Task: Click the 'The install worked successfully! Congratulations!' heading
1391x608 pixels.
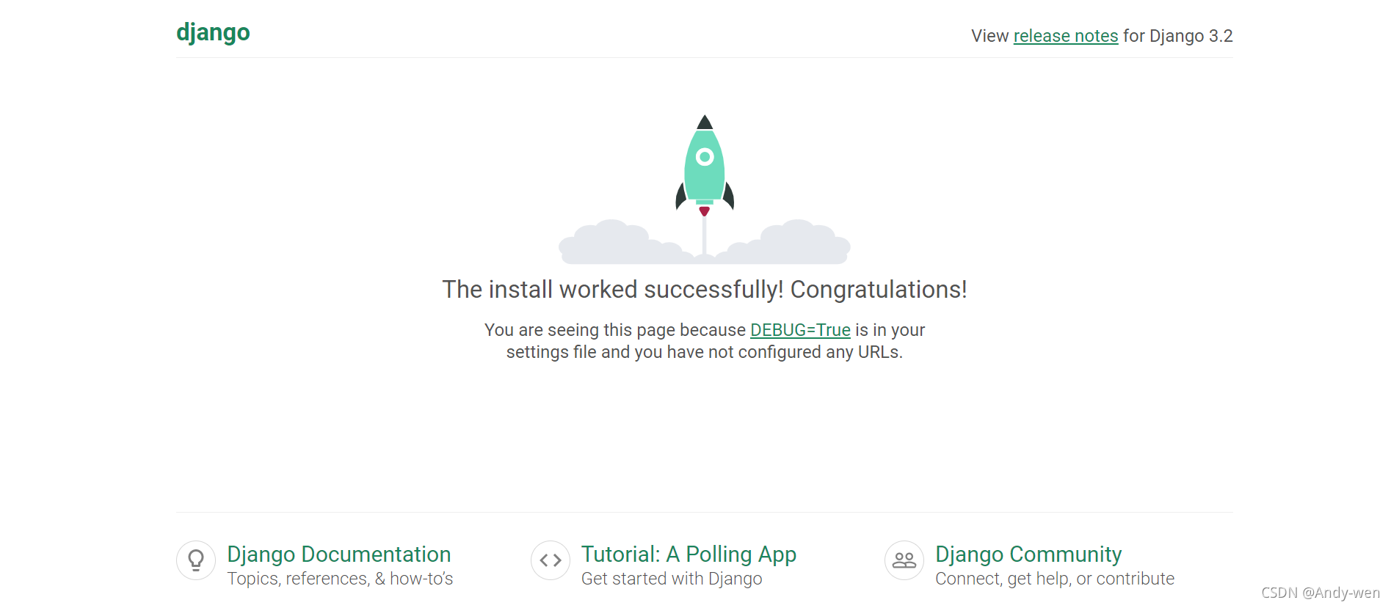Action: coord(705,290)
